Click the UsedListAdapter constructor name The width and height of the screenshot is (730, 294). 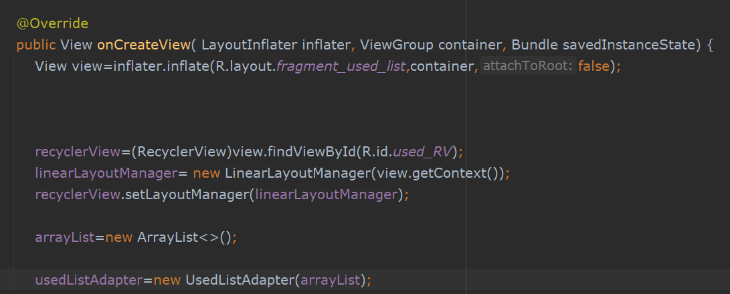point(240,281)
